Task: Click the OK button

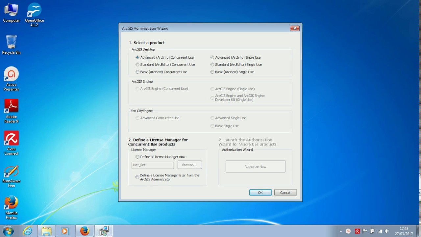Action: tap(260, 193)
